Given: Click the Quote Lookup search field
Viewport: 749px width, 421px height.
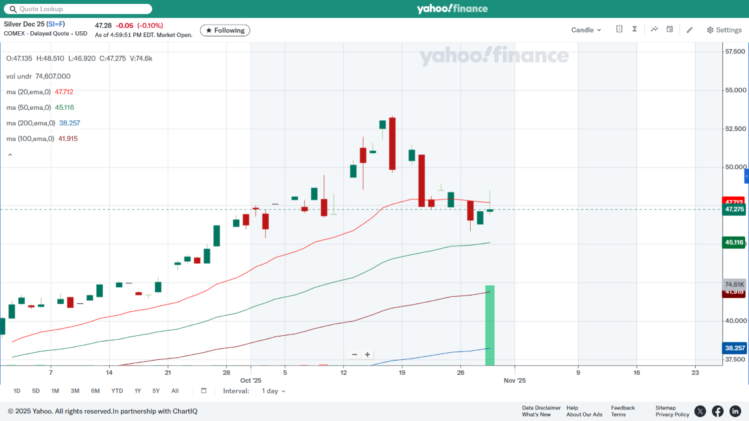Looking at the screenshot, I should pos(78,9).
